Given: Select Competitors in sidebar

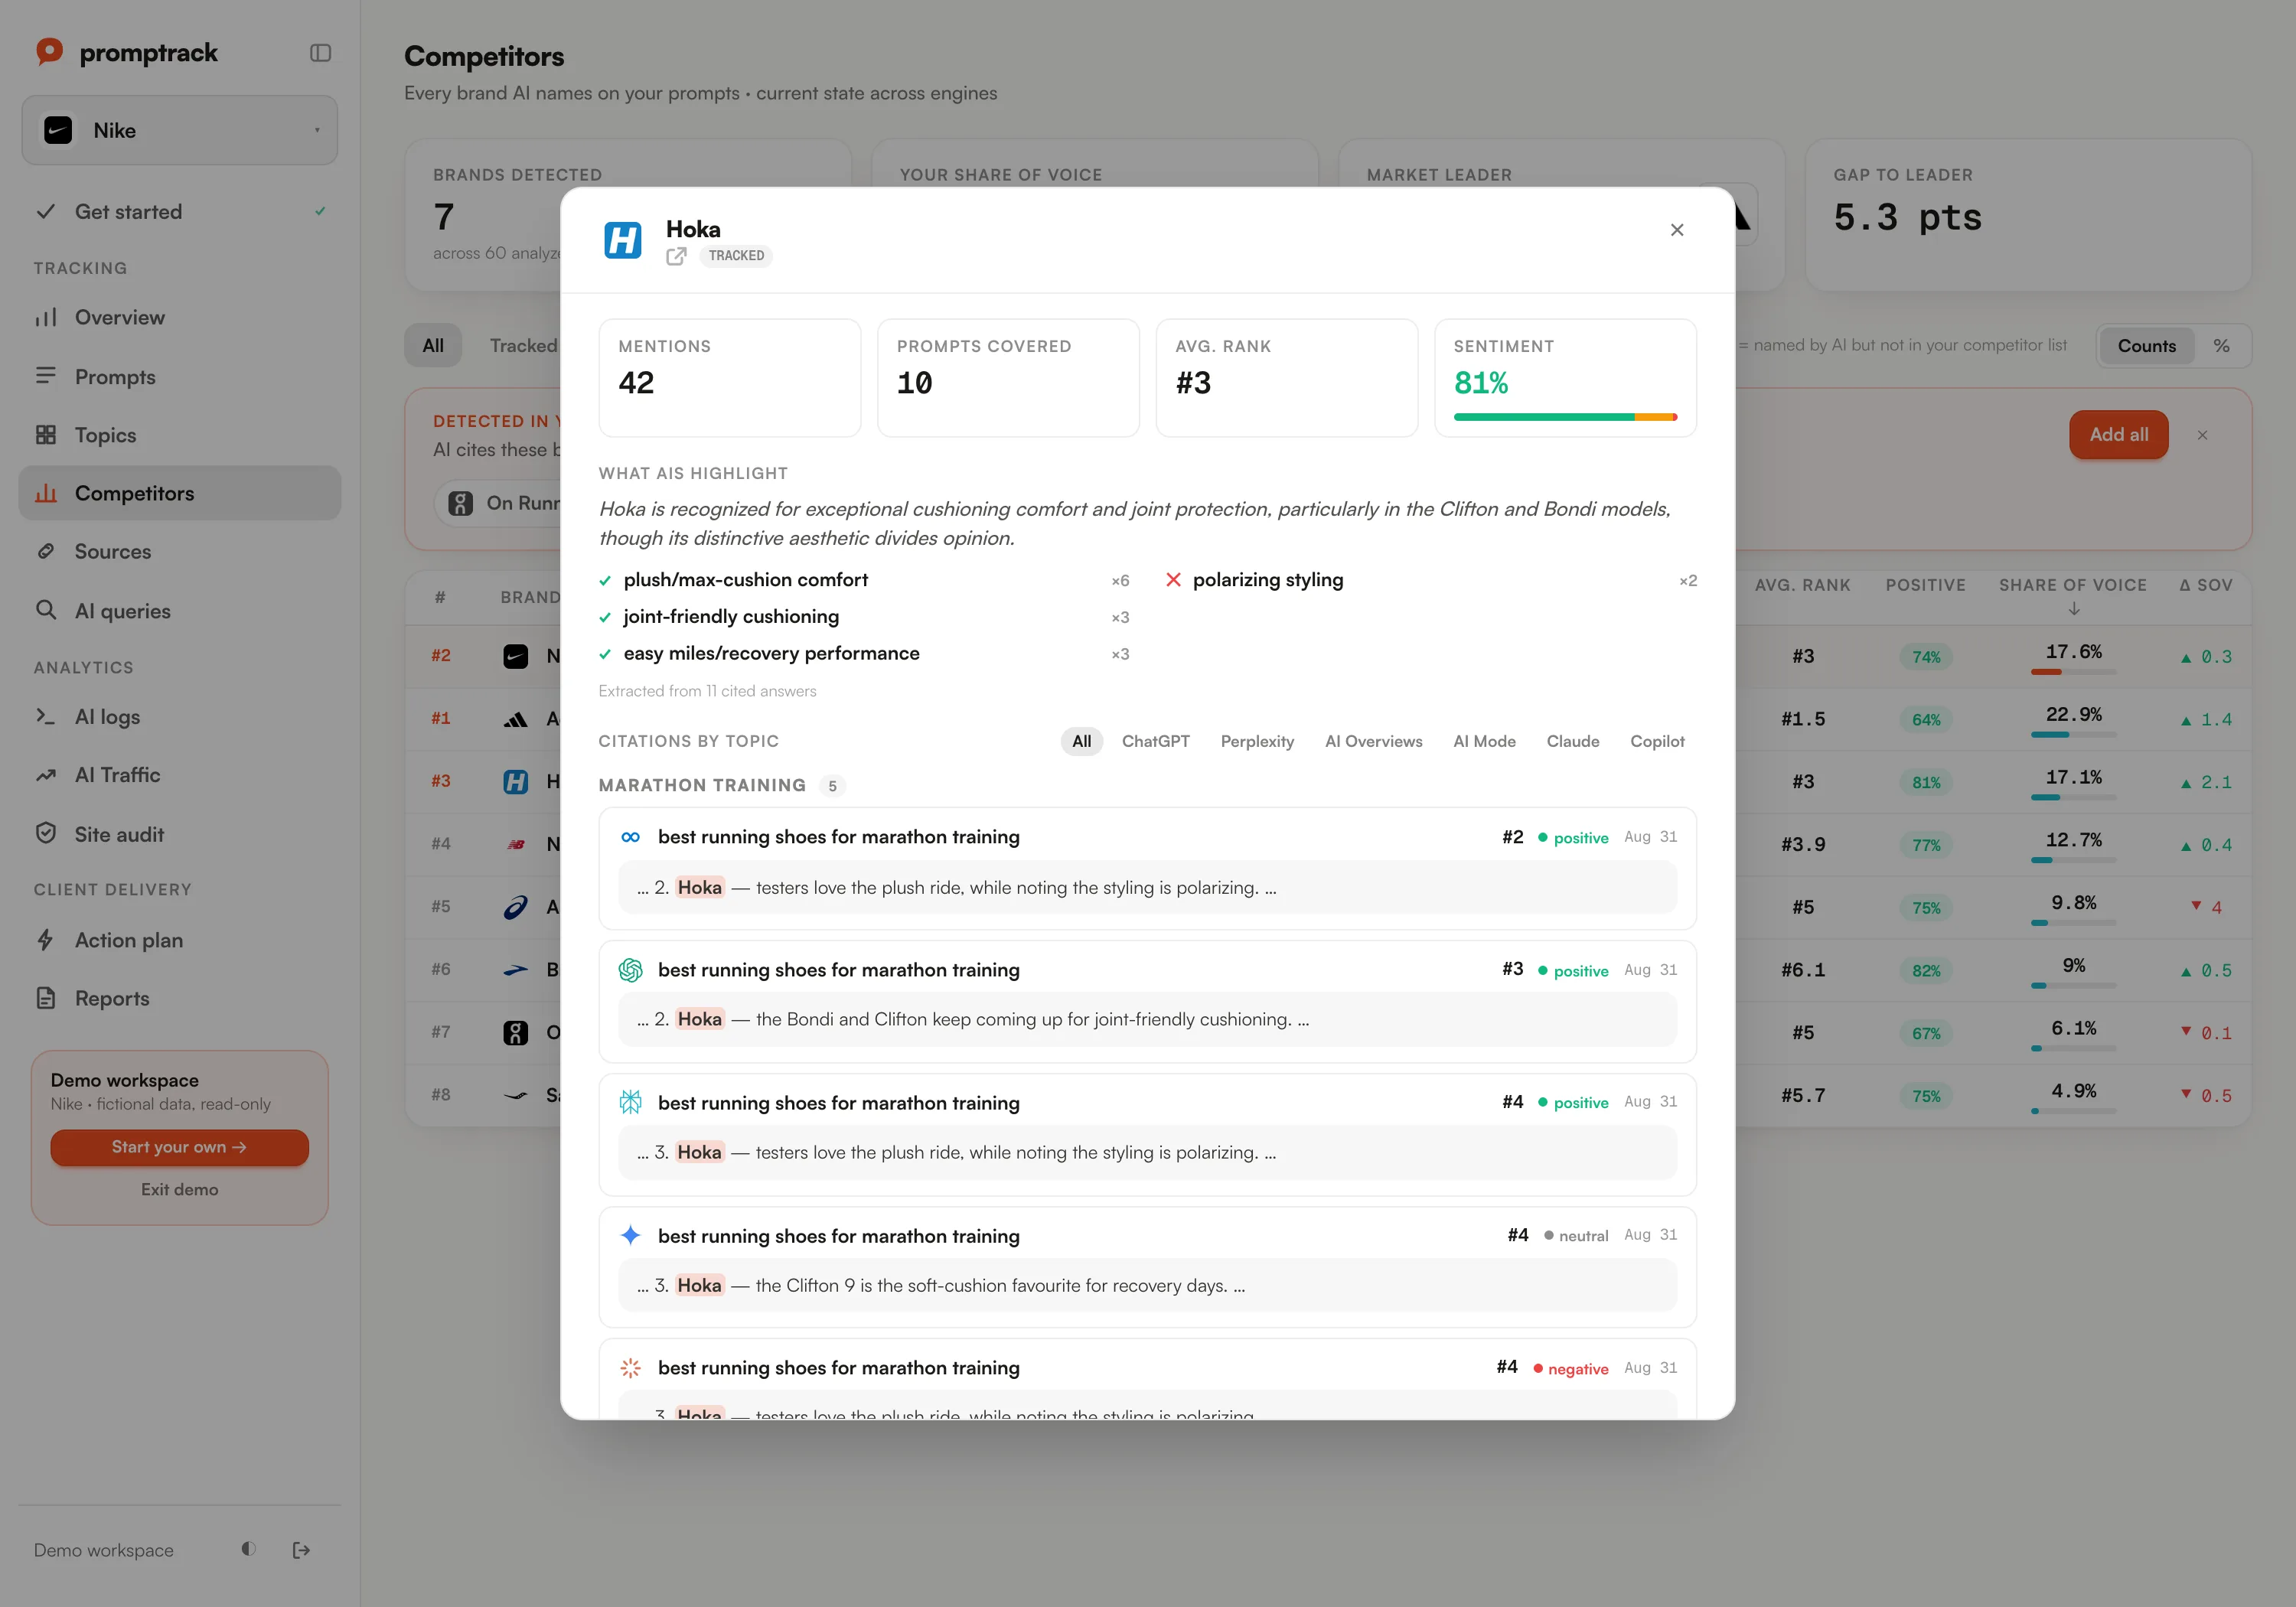Looking at the screenshot, I should point(180,493).
